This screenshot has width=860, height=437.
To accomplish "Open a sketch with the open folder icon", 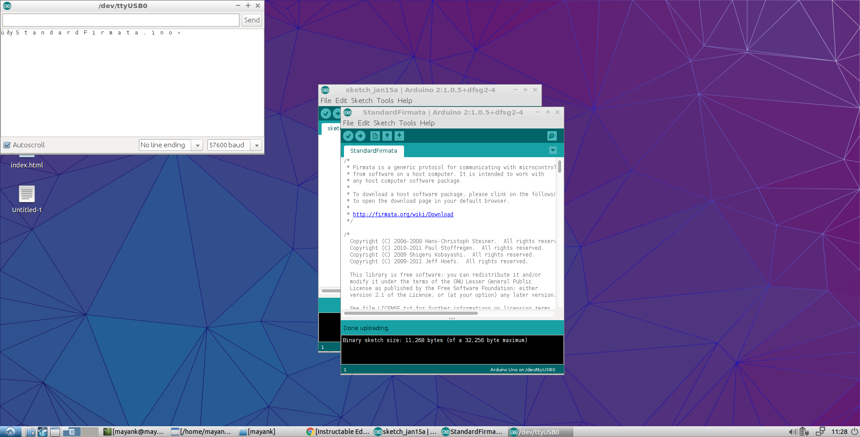I will (x=387, y=136).
